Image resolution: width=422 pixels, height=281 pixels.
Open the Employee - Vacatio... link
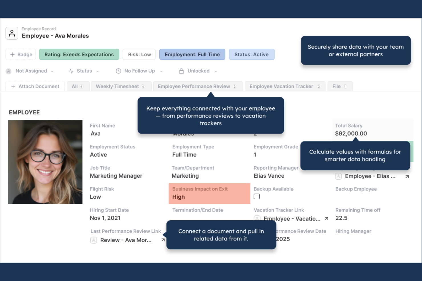coord(292,219)
